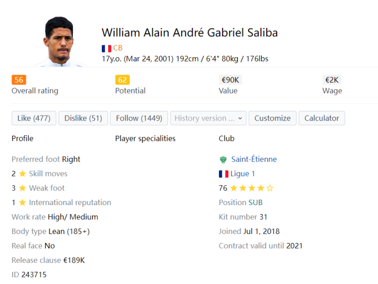Screen dimensions: 378x284
Task: Click the Follow (1449) button
Action: [x=139, y=118]
